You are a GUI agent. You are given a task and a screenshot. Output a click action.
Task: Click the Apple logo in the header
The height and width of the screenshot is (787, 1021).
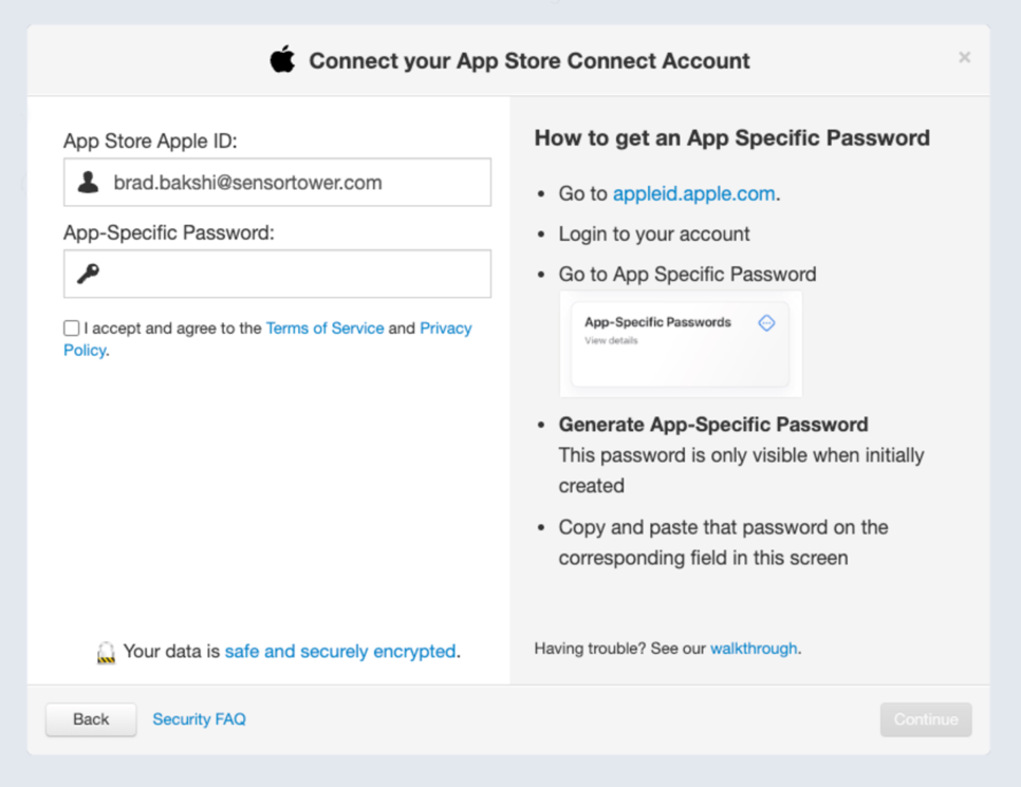(x=282, y=60)
